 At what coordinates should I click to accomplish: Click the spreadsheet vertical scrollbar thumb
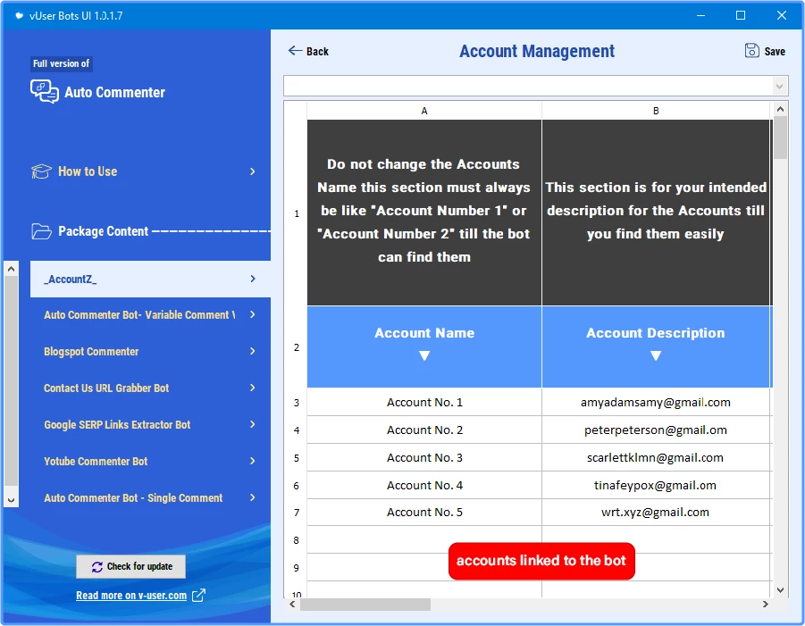(x=780, y=138)
